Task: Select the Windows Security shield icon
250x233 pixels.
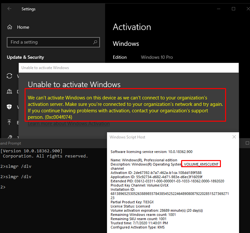Action: pos(9,107)
